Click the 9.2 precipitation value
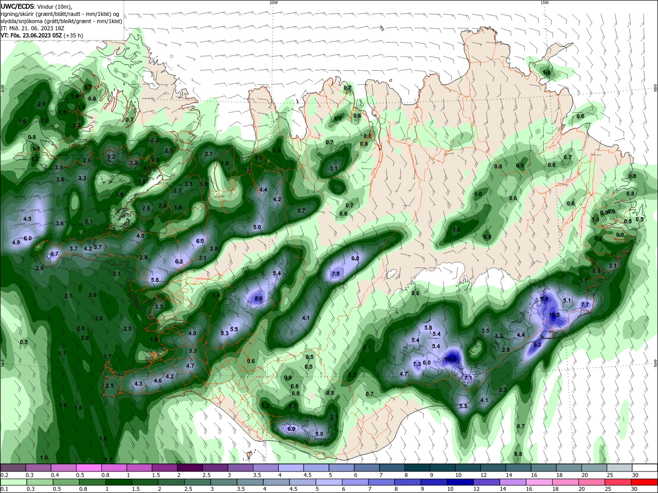Viewport: 658px width, 493px height. [537, 345]
